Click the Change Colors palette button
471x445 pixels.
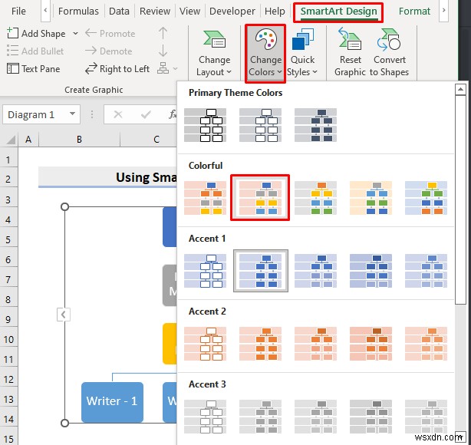click(x=265, y=53)
